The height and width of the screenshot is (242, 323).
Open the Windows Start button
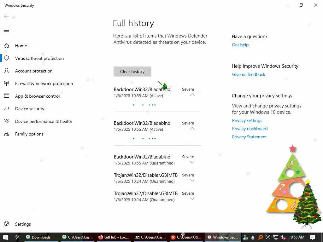click(6, 237)
